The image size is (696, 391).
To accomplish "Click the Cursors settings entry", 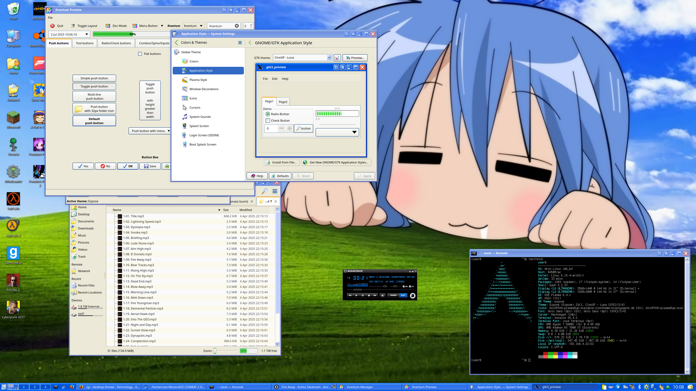I will [208, 108].
